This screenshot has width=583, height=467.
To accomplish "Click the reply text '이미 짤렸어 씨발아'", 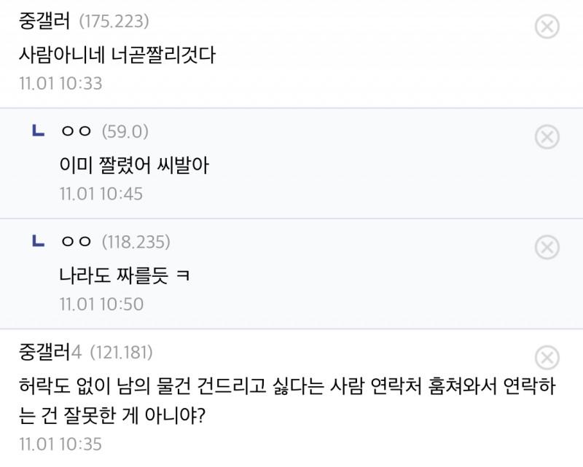I will tap(134, 165).
